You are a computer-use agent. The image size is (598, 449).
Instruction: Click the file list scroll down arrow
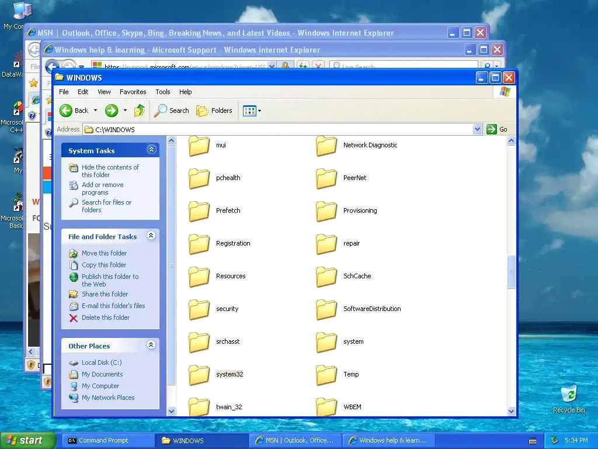(x=511, y=411)
